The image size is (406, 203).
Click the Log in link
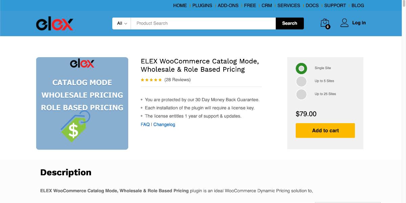tap(359, 23)
